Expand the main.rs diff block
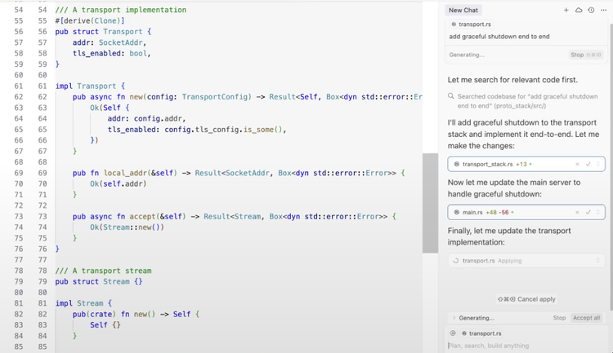613x353 pixels. [598, 212]
